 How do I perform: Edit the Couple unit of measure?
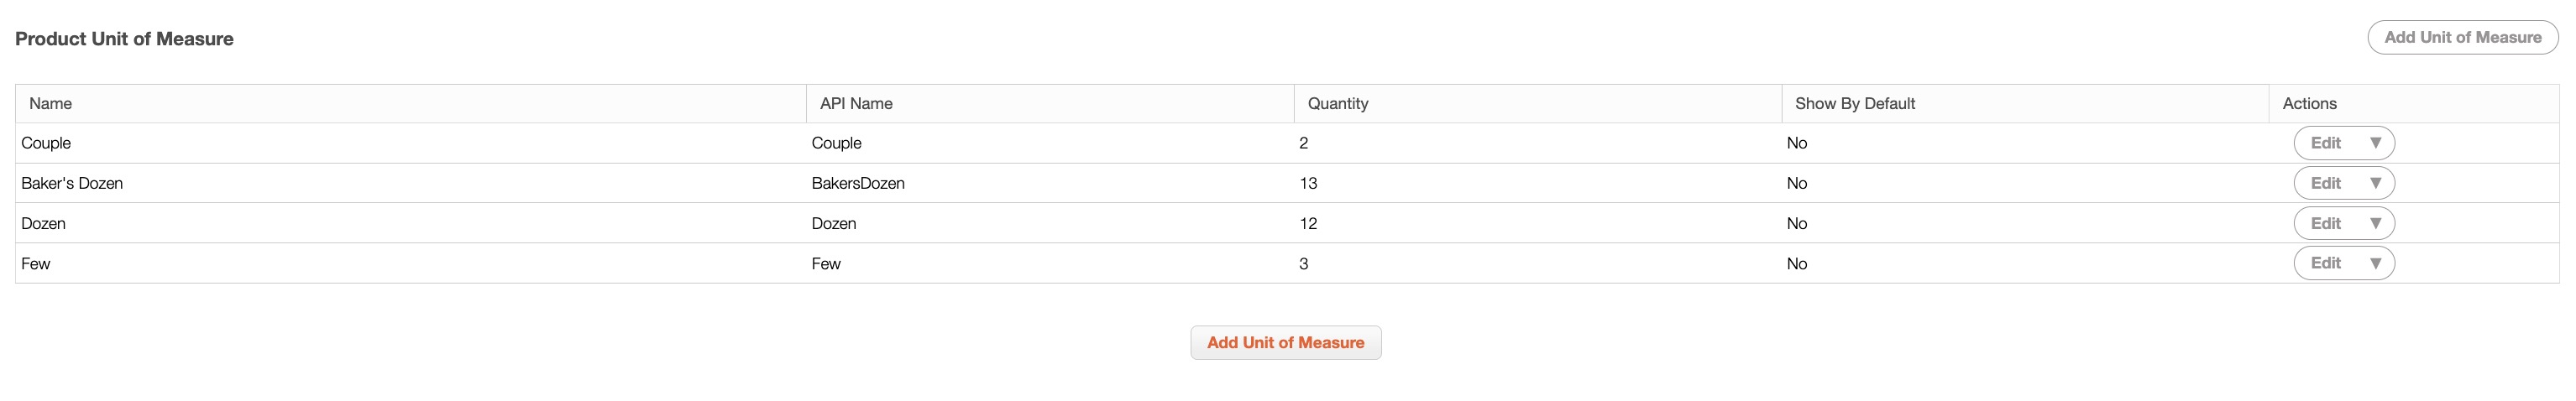(x=2325, y=143)
